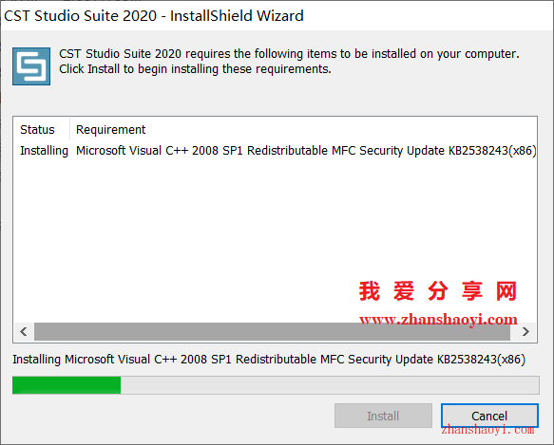Image resolution: width=554 pixels, height=445 pixels.
Task: Click the horizontal scrollbar thumb in the requirements list
Action: (272, 332)
